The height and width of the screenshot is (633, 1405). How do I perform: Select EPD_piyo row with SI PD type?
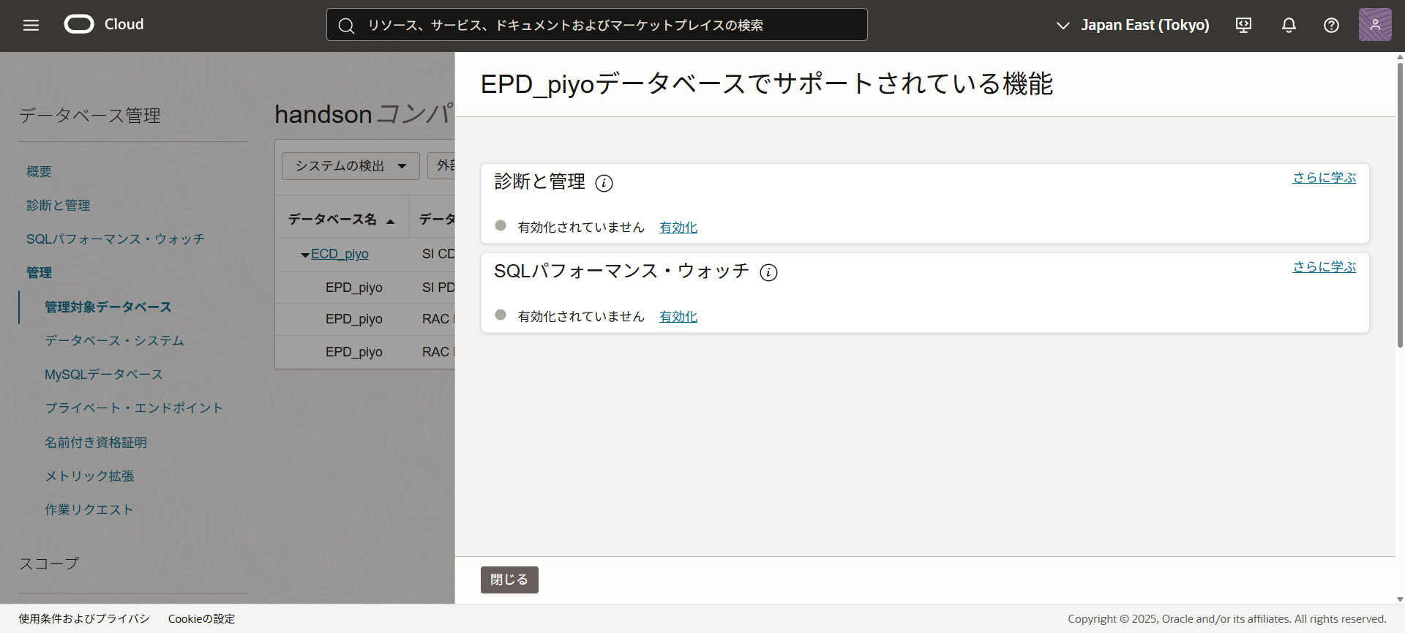(364, 288)
